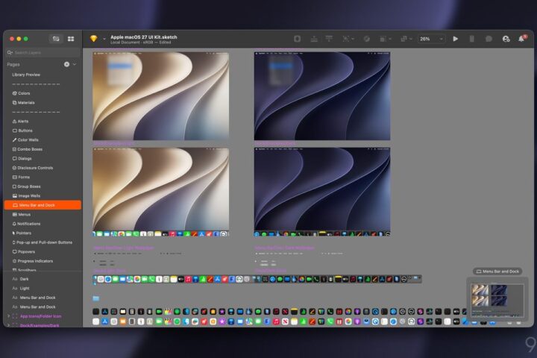Click the blue folder icon on canvas
Screen dimensions: 537x358
96,298
